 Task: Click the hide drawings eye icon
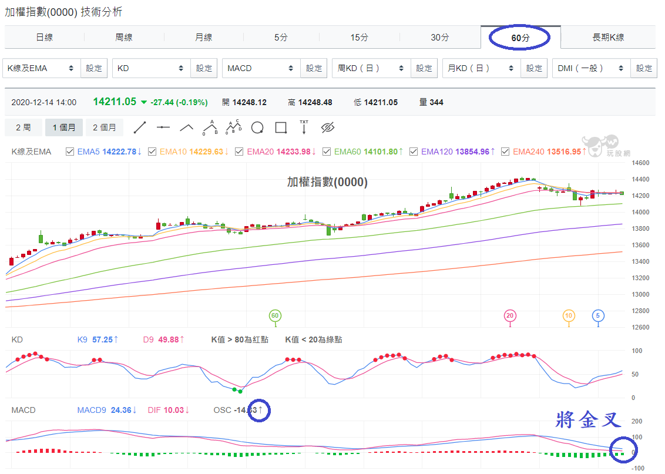pos(328,127)
